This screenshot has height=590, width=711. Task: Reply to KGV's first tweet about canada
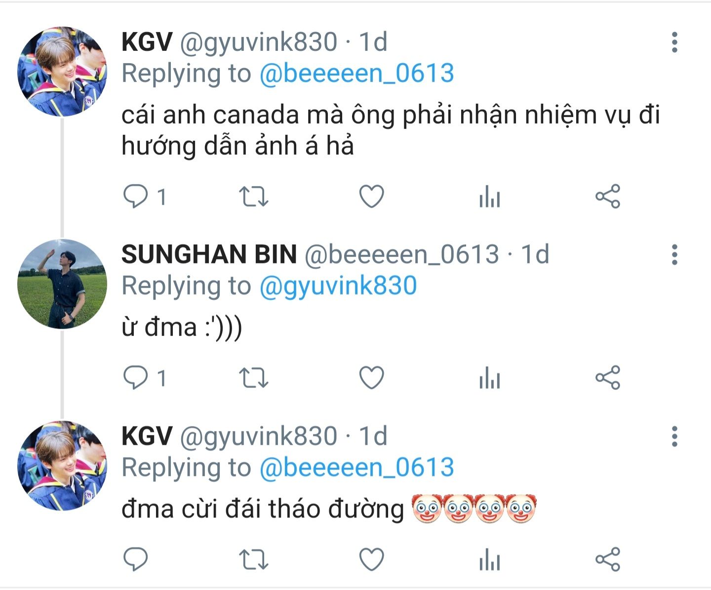pyautogui.click(x=135, y=197)
